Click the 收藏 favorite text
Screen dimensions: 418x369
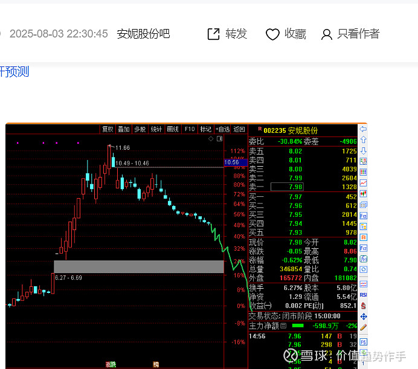(x=295, y=34)
